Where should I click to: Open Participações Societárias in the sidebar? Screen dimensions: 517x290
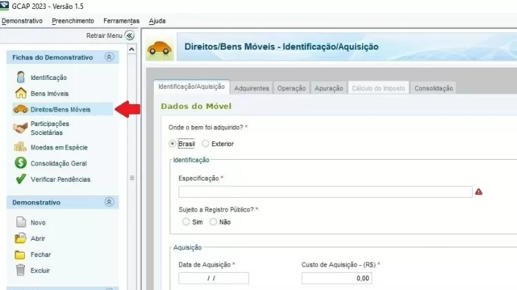point(50,128)
